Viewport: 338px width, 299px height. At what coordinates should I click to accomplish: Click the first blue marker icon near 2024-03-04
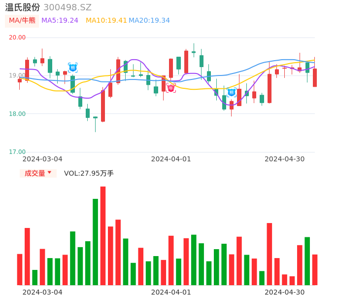pyautogui.click(x=72, y=68)
